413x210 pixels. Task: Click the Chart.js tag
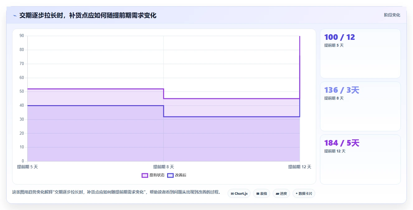pyautogui.click(x=239, y=194)
